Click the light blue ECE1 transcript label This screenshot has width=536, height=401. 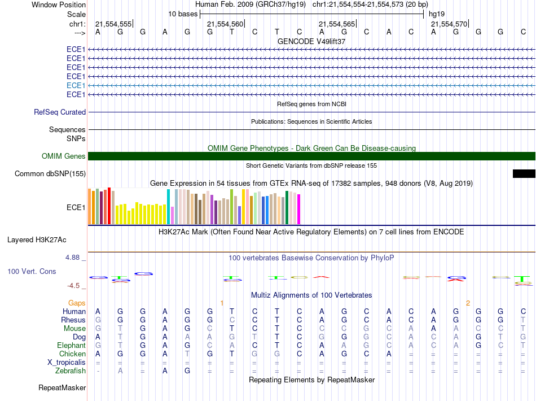(76, 85)
